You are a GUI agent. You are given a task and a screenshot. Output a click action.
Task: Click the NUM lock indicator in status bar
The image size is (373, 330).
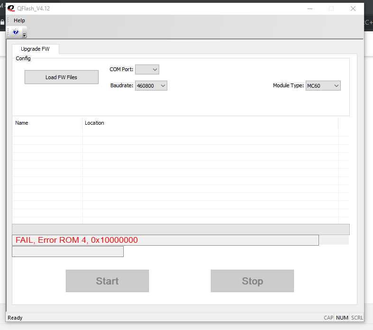(x=342, y=318)
